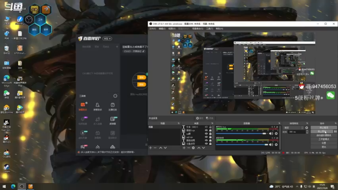This screenshot has height=190, width=338.
Task: Edit the CS:GO stream category label
Action: [x=134, y=51]
